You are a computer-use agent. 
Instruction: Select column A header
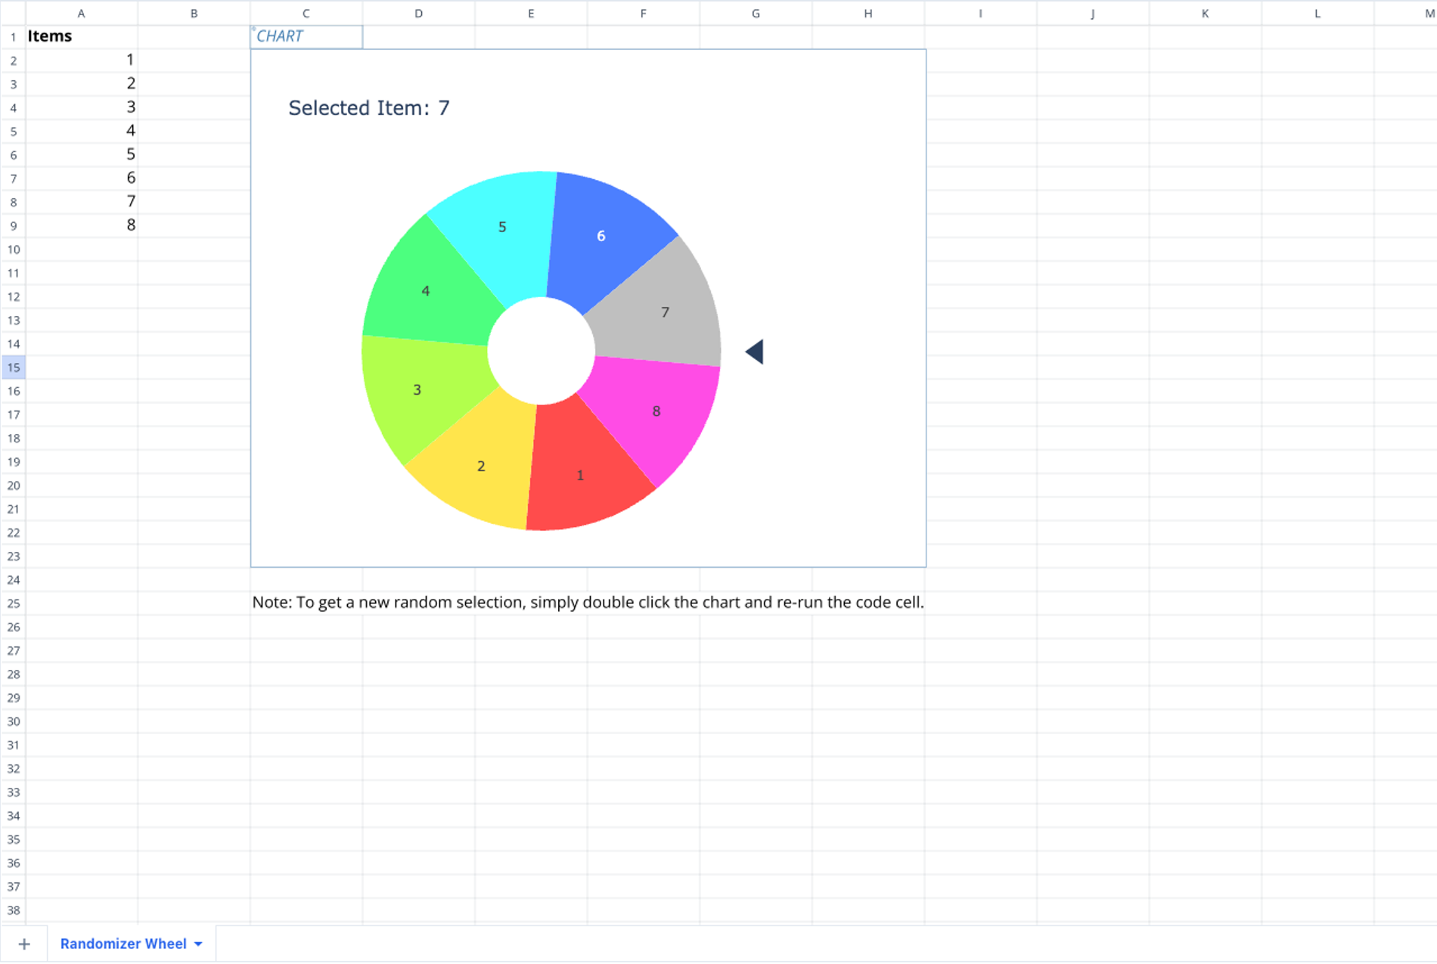(x=82, y=13)
